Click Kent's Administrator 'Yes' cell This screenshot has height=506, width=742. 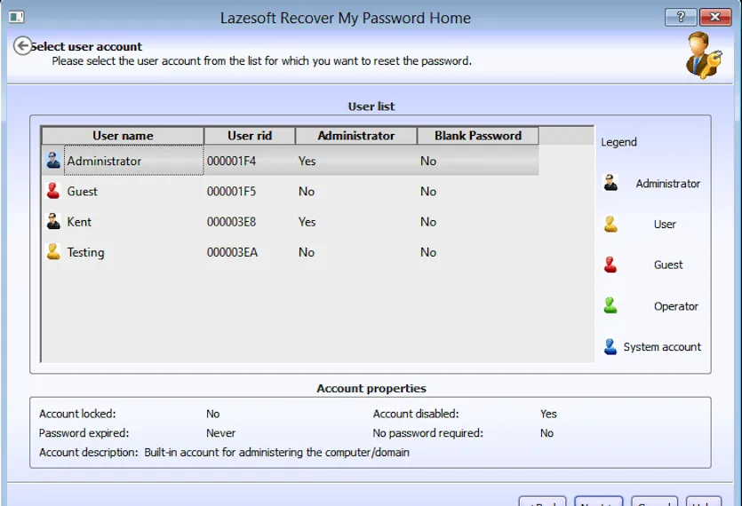point(307,222)
